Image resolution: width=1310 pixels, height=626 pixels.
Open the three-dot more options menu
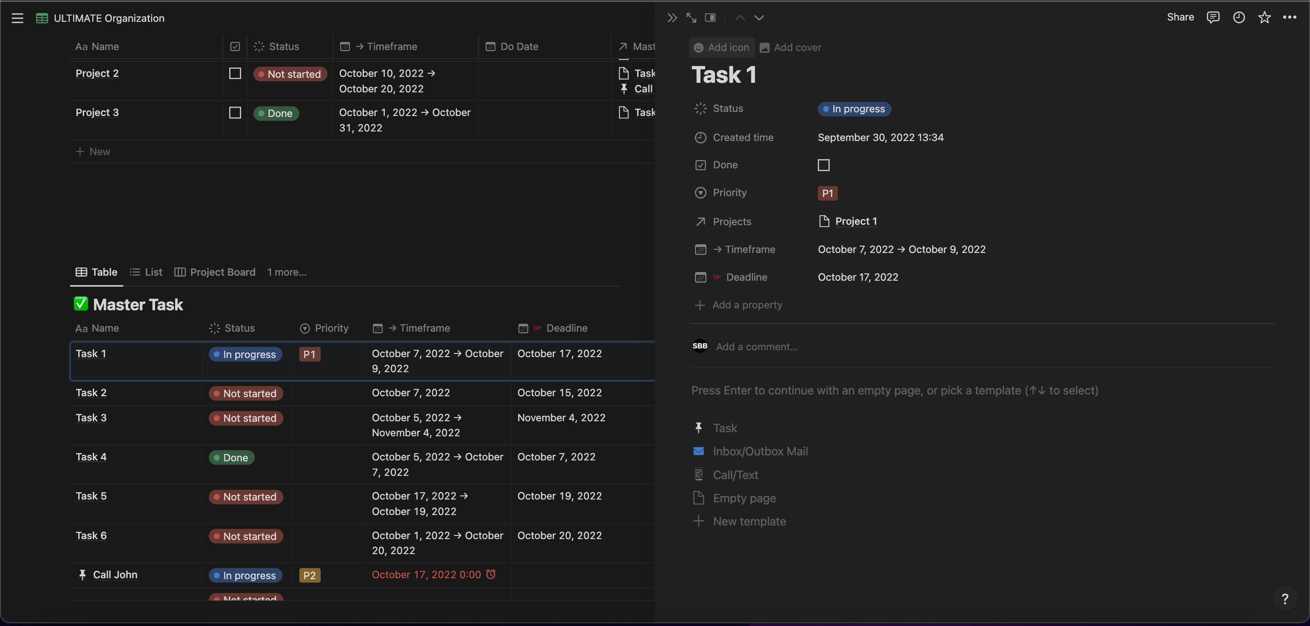[1290, 17]
